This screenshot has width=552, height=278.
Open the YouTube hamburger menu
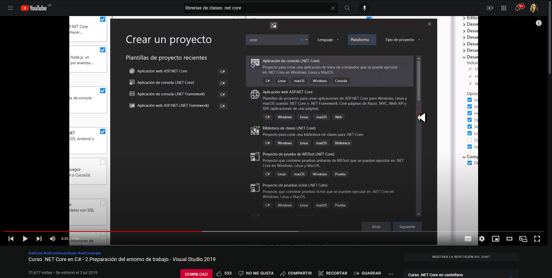coord(10,8)
